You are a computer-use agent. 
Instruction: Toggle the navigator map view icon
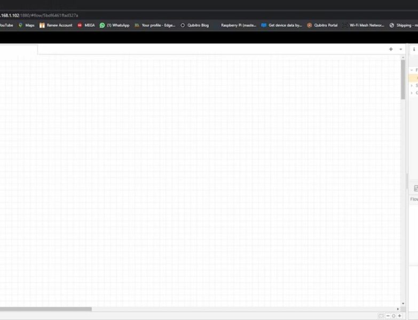pos(381,316)
